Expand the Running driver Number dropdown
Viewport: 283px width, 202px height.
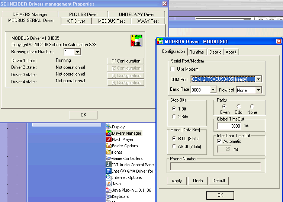pyautogui.click(x=77, y=52)
